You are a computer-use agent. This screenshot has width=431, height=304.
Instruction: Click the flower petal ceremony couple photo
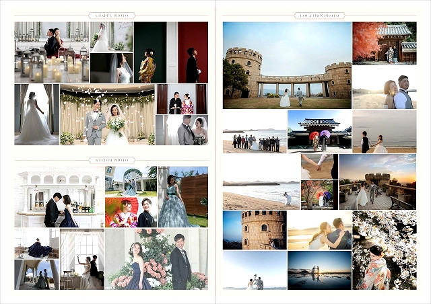click(107, 114)
